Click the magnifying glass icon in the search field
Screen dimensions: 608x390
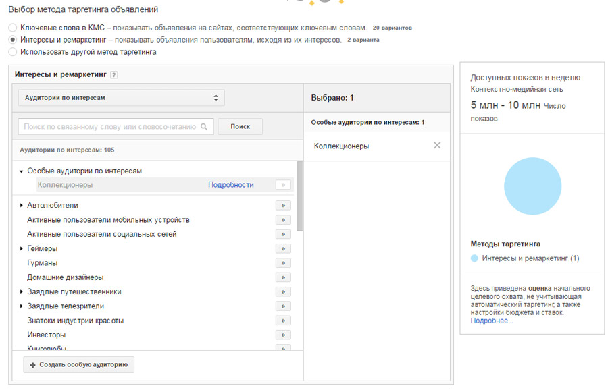(x=205, y=126)
